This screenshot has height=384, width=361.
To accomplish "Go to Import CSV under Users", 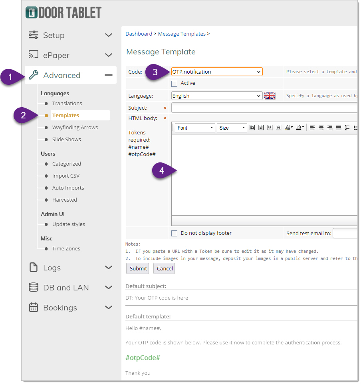I will coord(65,176).
